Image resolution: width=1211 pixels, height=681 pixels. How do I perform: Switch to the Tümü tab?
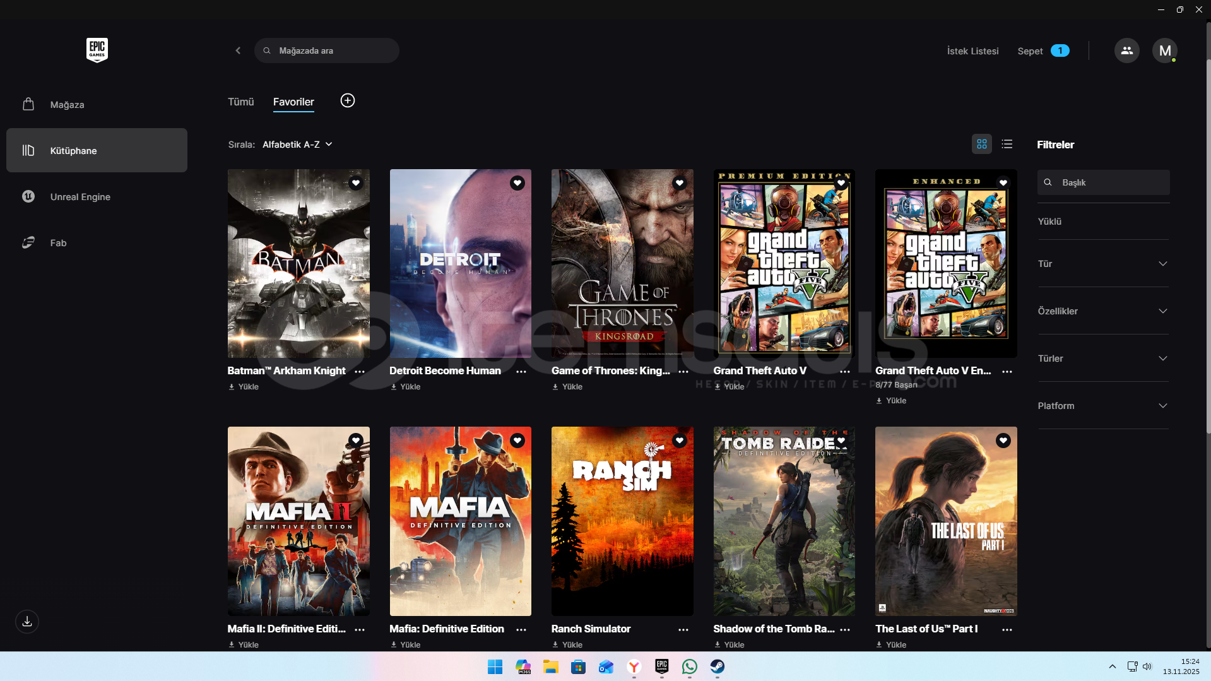coord(240,102)
